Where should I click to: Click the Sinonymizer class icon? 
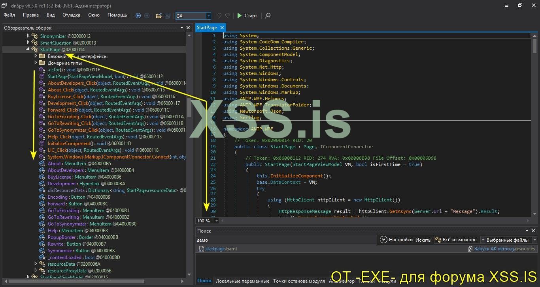point(35,36)
